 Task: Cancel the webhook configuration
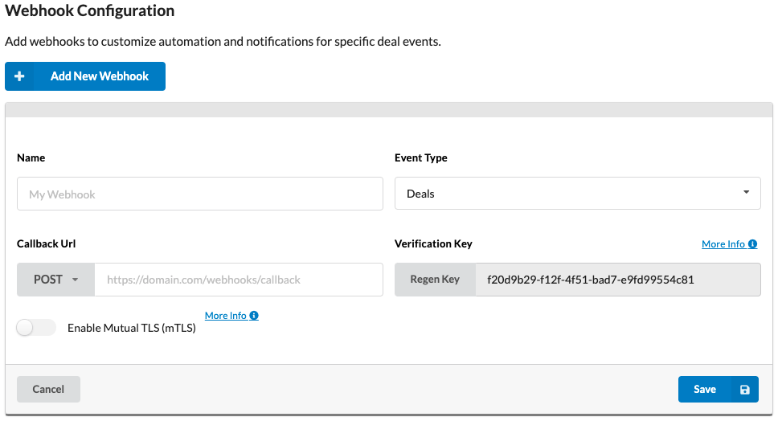point(48,389)
